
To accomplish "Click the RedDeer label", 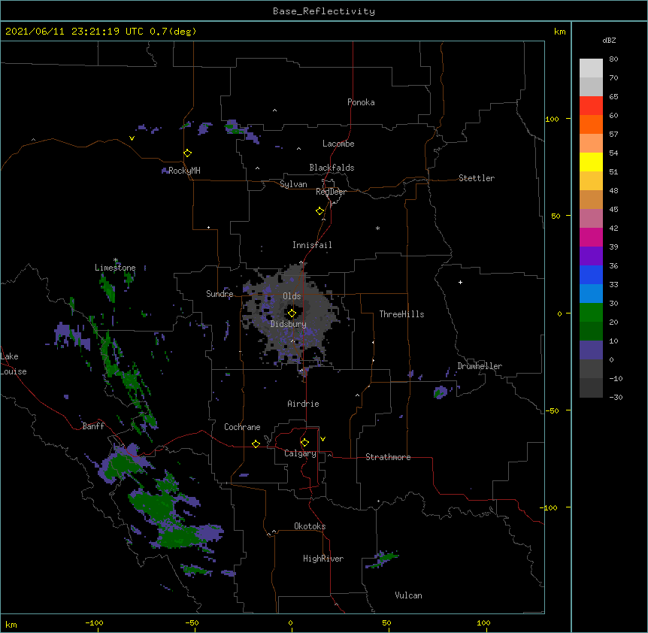I will [331, 192].
